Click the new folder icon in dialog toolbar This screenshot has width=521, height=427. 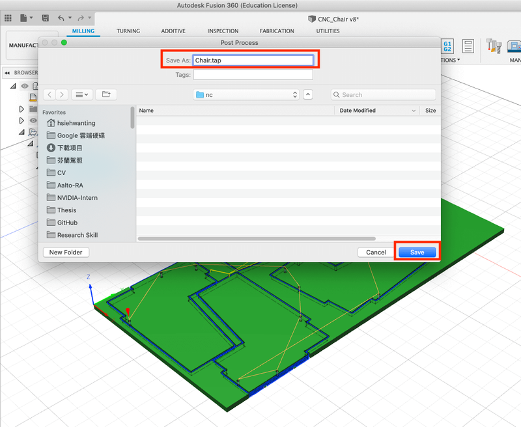106,94
